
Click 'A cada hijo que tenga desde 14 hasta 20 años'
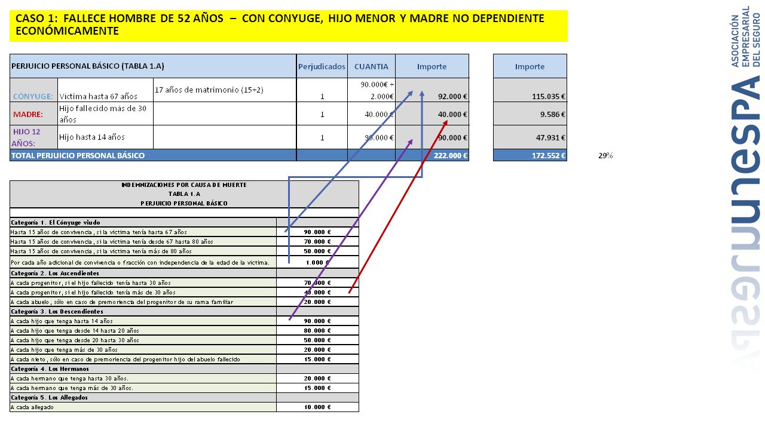coord(184,330)
